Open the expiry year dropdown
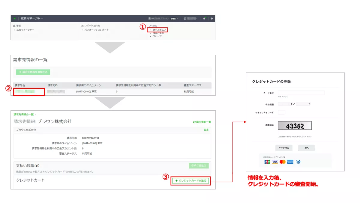The image size is (360, 203). click(303, 104)
